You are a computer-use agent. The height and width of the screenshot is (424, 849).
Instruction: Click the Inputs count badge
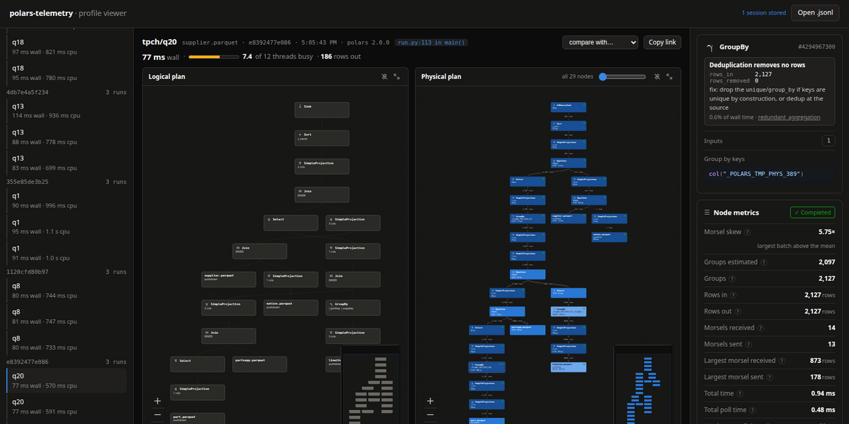828,140
